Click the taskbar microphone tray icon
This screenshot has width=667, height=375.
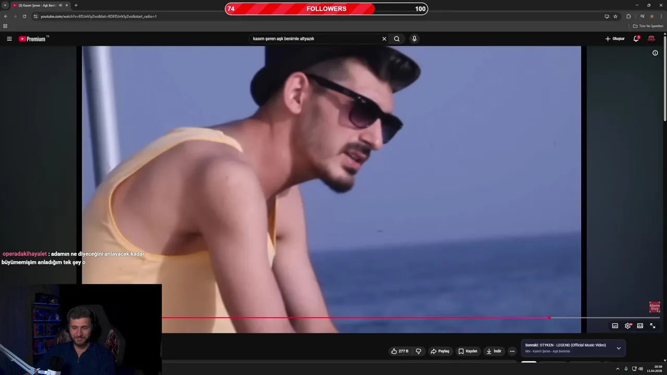point(626,369)
